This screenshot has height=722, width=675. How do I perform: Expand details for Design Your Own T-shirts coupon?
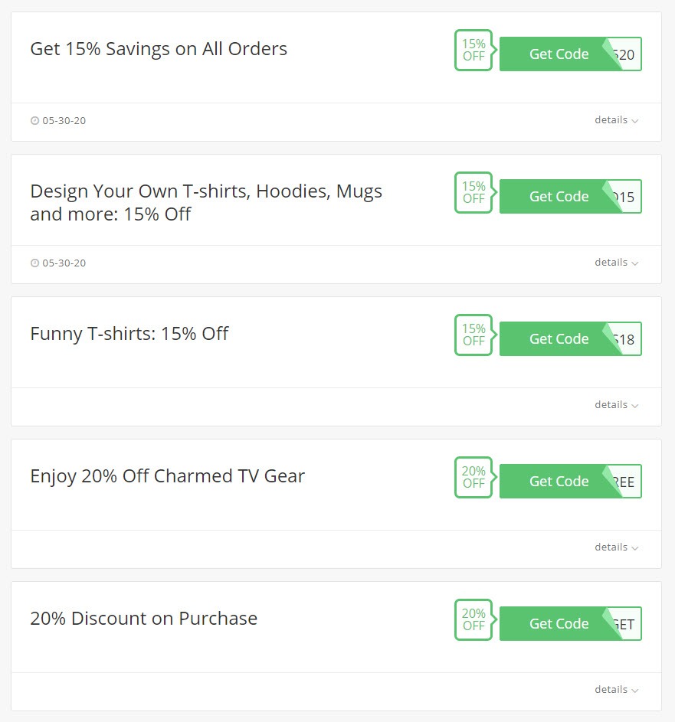(x=616, y=263)
